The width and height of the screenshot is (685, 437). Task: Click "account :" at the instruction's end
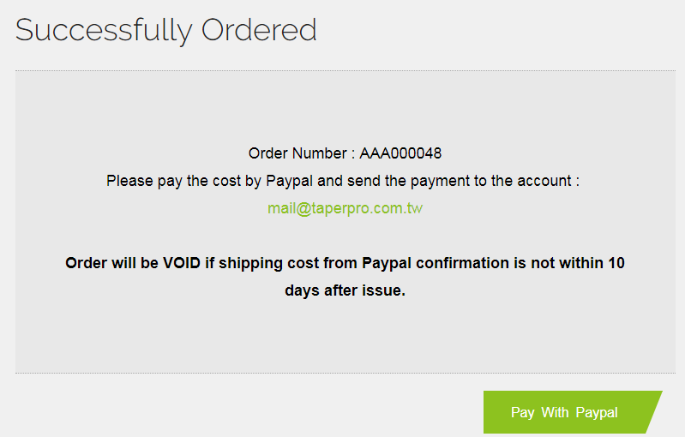coord(550,181)
